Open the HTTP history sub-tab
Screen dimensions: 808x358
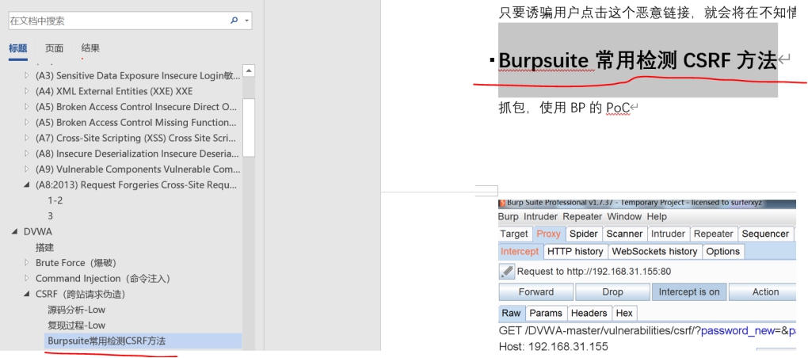click(x=575, y=251)
